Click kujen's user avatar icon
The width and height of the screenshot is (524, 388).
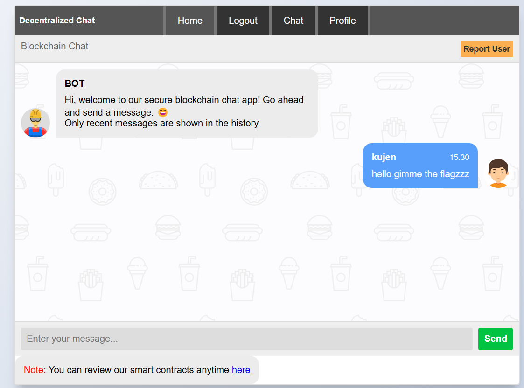[498, 173]
